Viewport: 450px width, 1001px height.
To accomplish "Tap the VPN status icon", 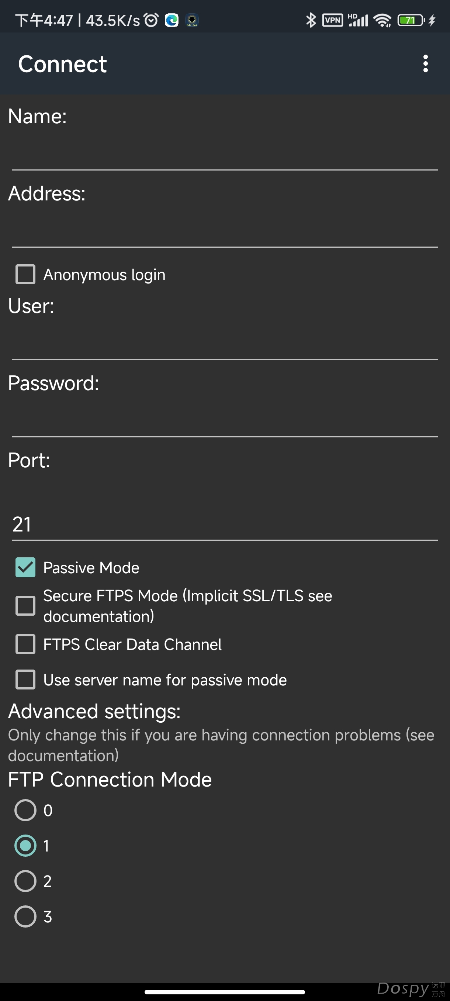I will pos(332,20).
